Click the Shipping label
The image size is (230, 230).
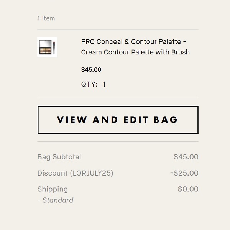point(53,189)
